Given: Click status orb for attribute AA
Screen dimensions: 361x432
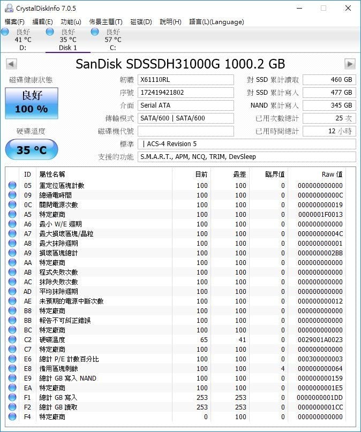Looking at the screenshot, I should tap(12, 262).
